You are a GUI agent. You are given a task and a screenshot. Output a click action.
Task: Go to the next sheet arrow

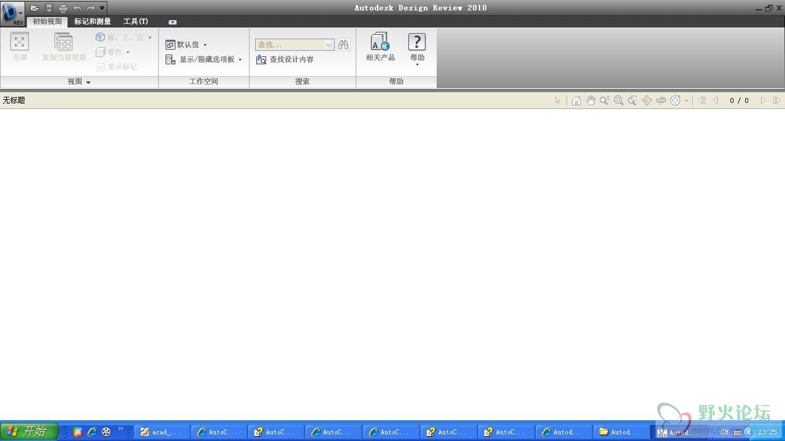pyautogui.click(x=762, y=100)
